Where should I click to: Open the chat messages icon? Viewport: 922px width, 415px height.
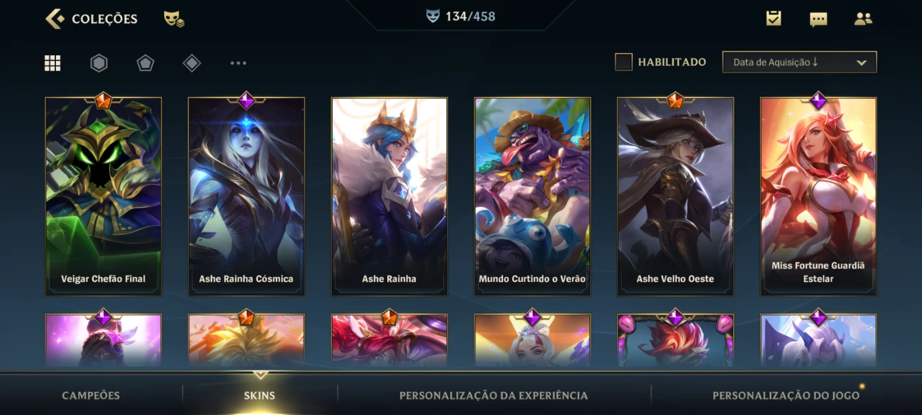click(819, 19)
